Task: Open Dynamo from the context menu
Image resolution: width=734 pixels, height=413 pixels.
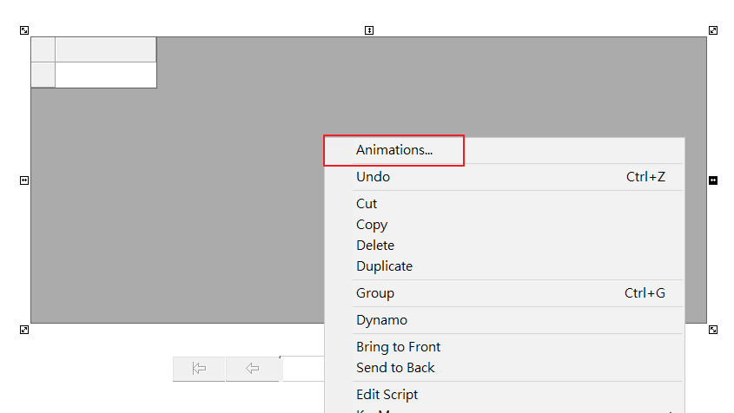Action: [504, 320]
